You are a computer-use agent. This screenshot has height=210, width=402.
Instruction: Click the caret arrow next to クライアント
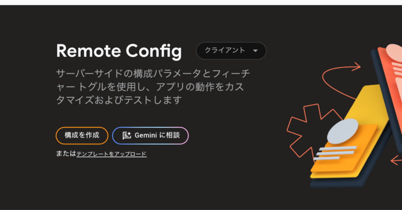(255, 51)
